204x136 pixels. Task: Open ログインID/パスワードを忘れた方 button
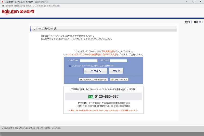(93, 80)
